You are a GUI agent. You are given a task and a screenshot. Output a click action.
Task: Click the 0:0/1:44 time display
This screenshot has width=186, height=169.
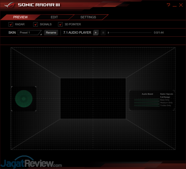pos(159,33)
